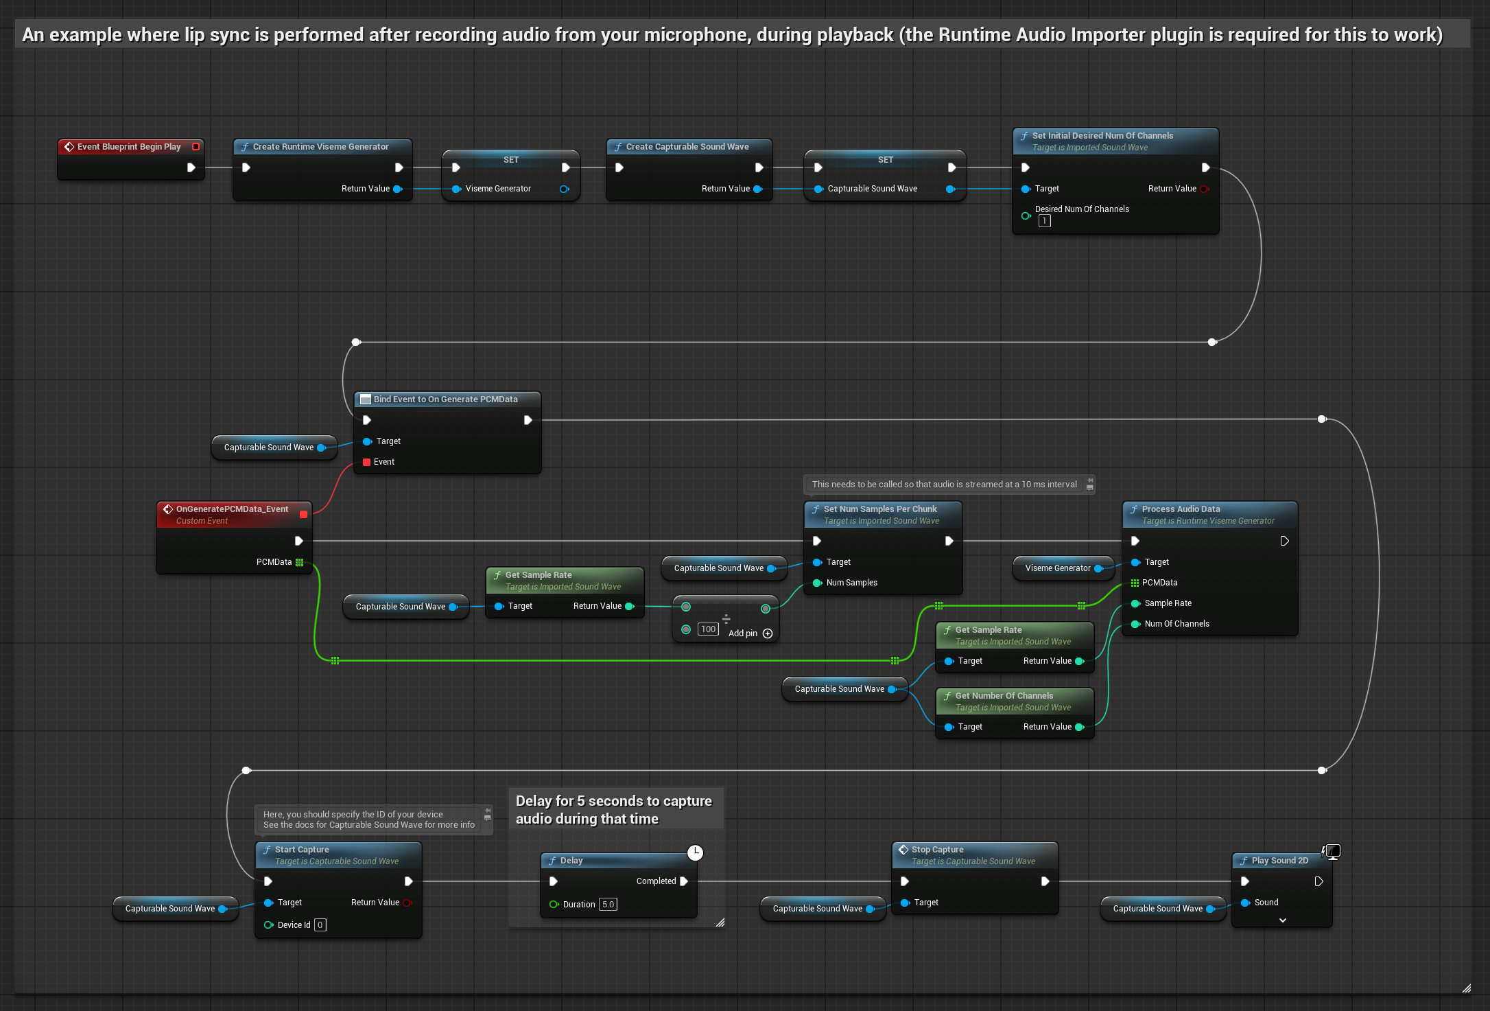Image resolution: width=1490 pixels, height=1011 pixels.
Task: Click the red Event delegate pin on Bind Event node
Action: click(367, 462)
